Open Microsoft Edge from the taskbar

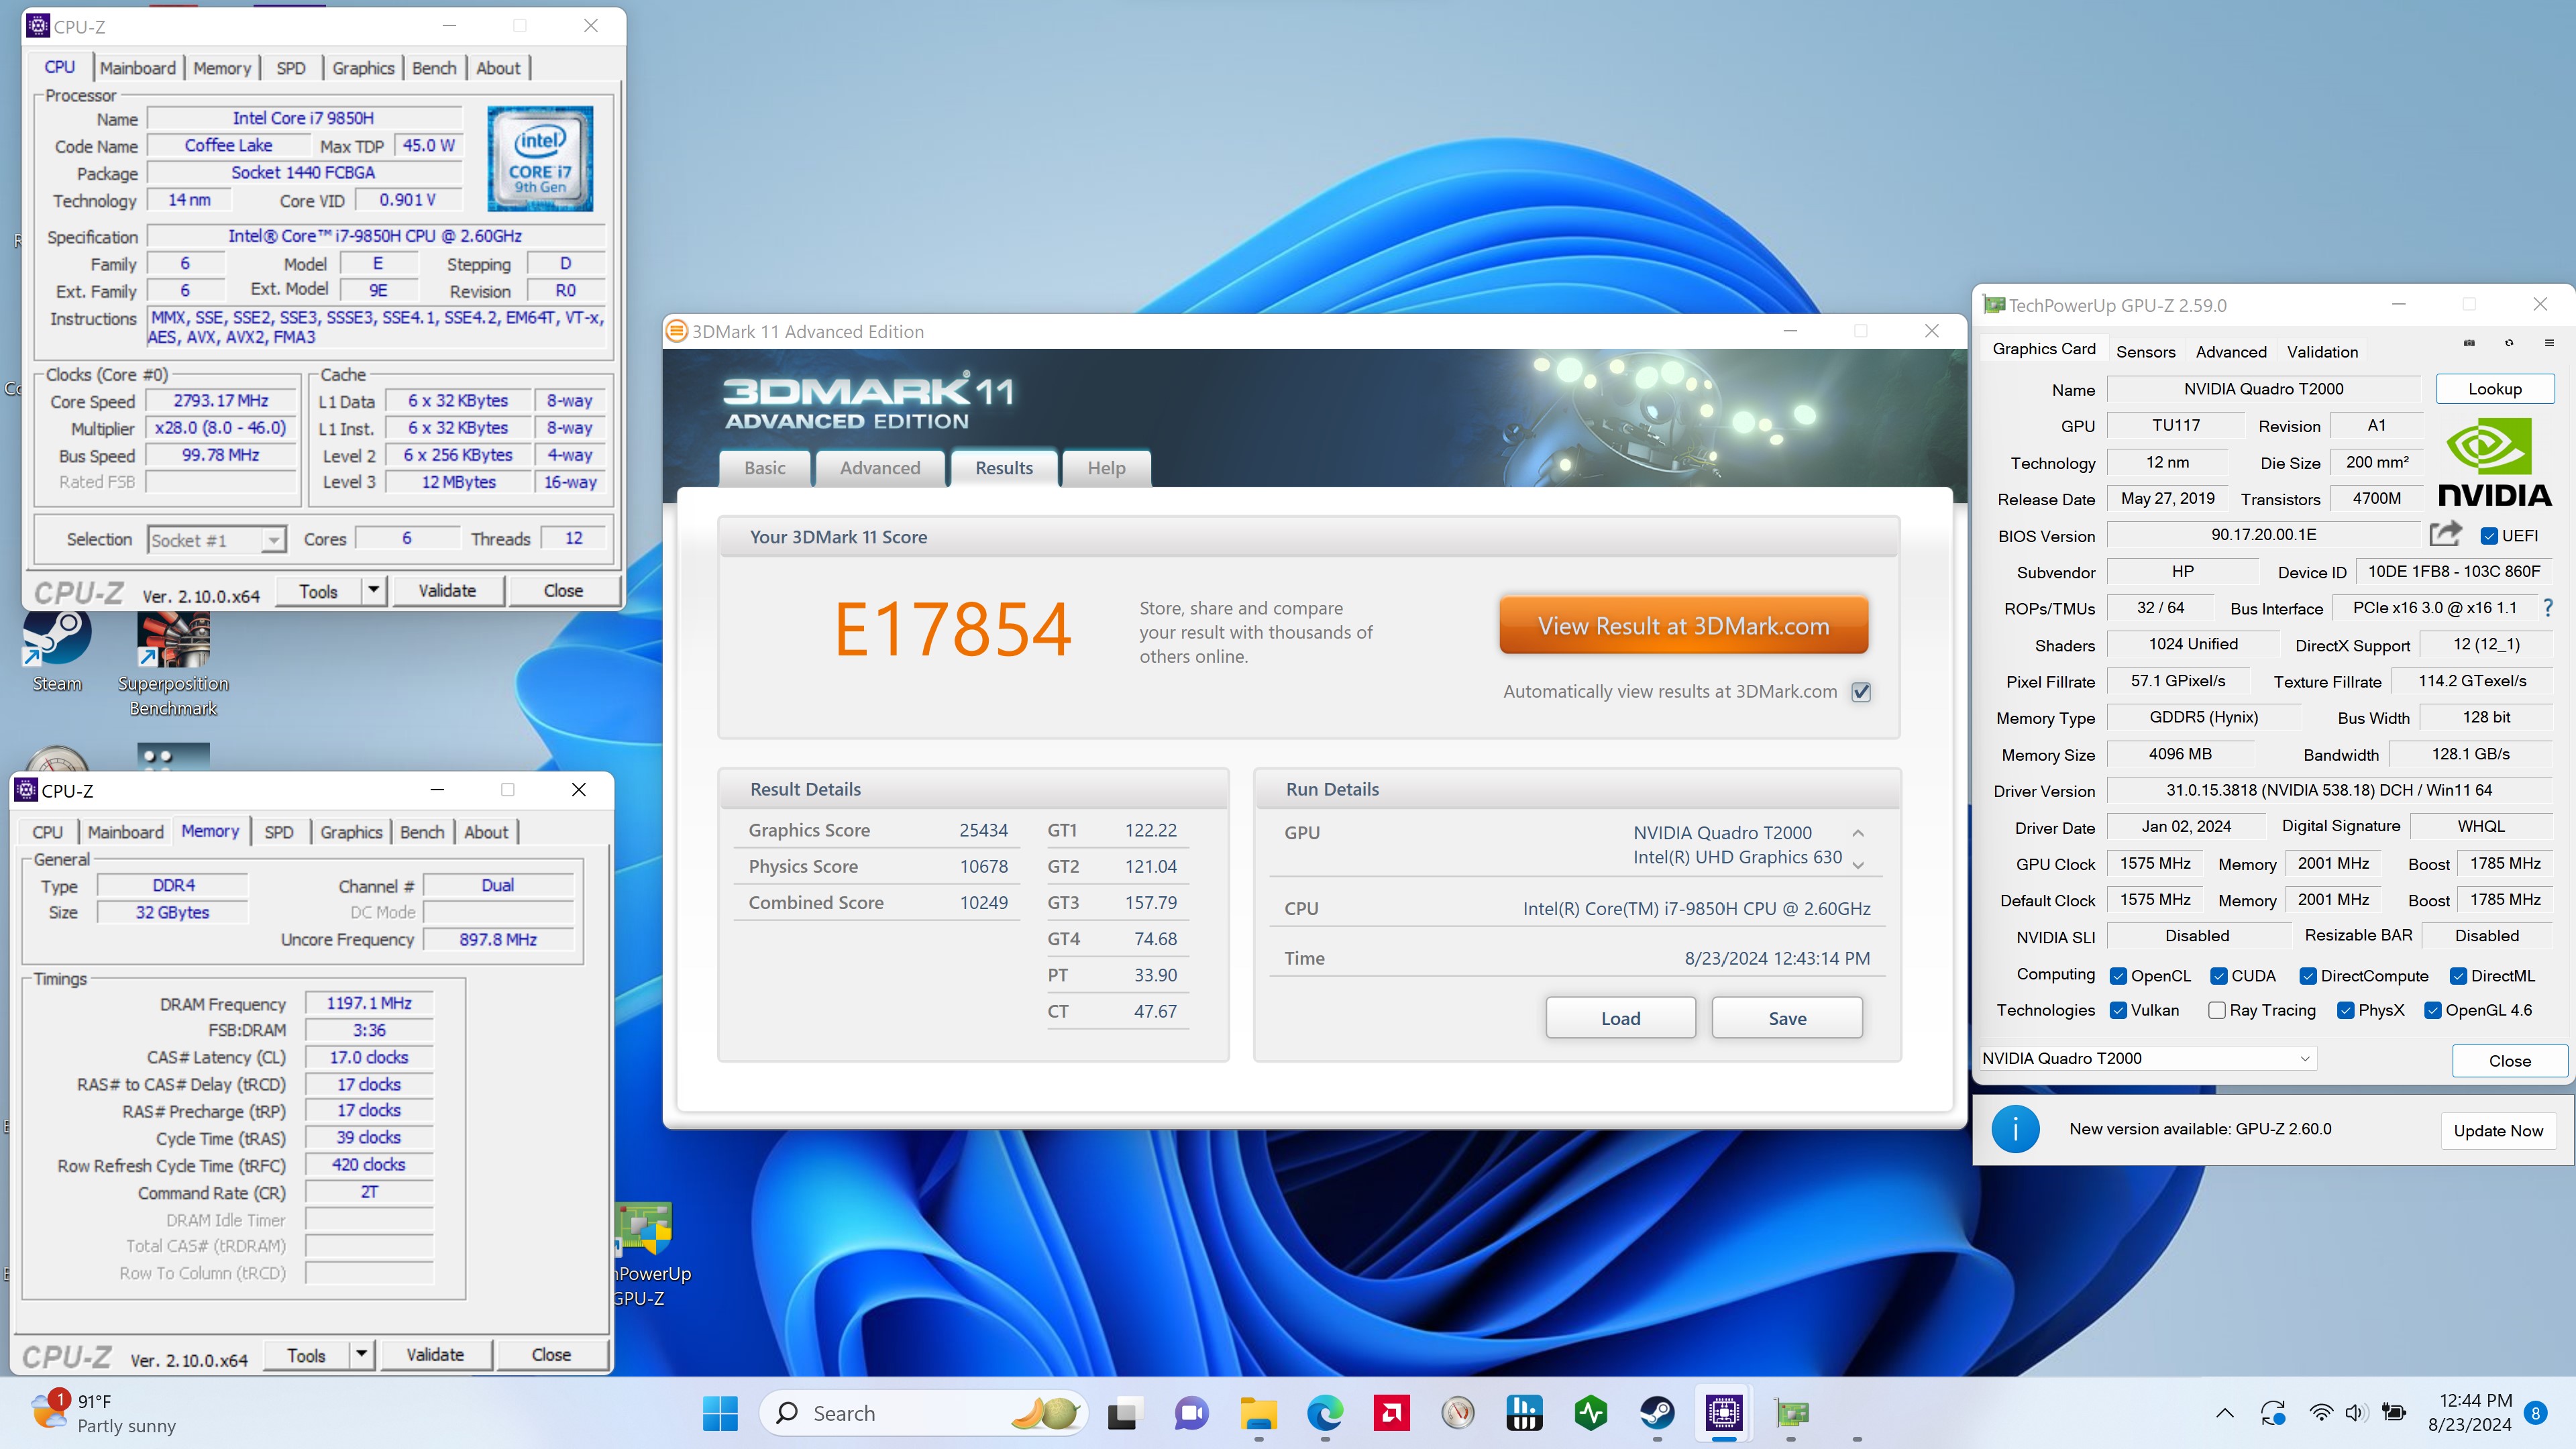pos(1325,1413)
